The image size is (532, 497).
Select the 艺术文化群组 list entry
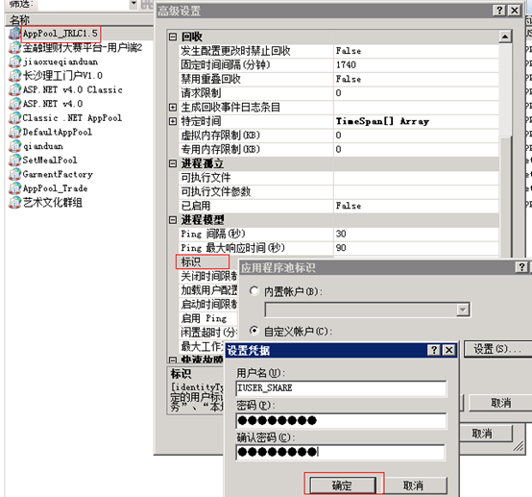52,203
